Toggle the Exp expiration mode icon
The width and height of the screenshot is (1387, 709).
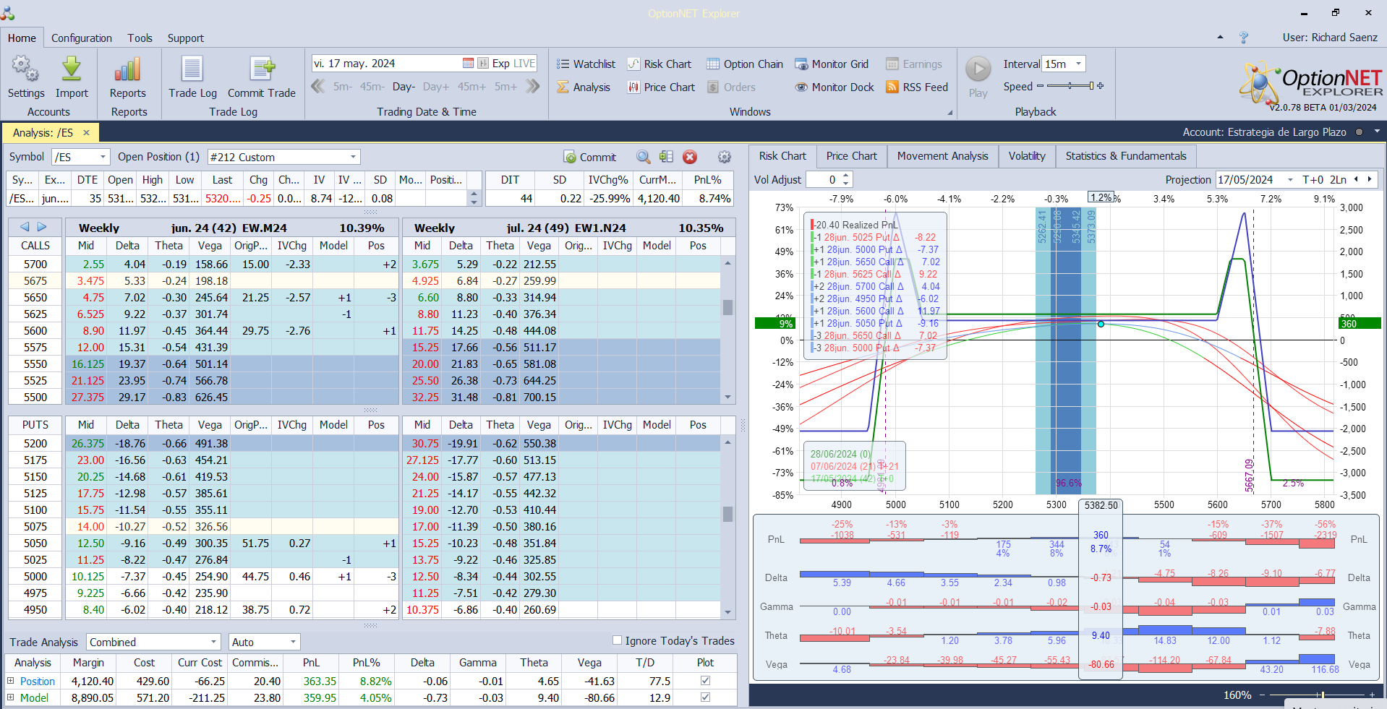(x=483, y=64)
